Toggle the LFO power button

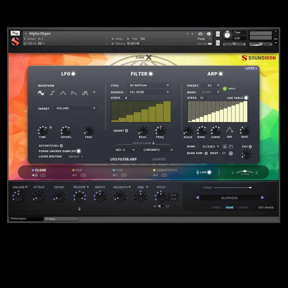[x=73, y=74]
